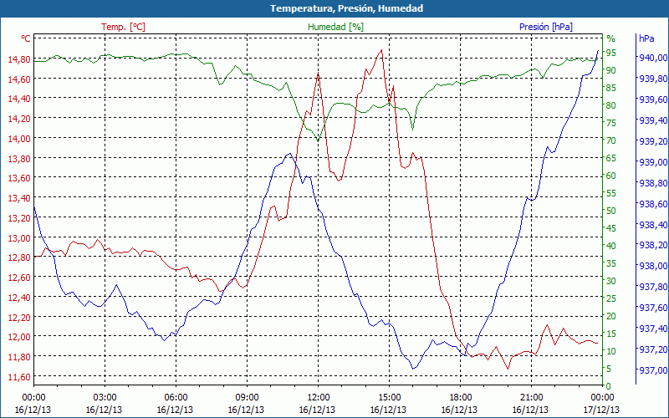Click the "14,80" temperature axis value
The image size is (669, 418).
pyautogui.click(x=19, y=59)
